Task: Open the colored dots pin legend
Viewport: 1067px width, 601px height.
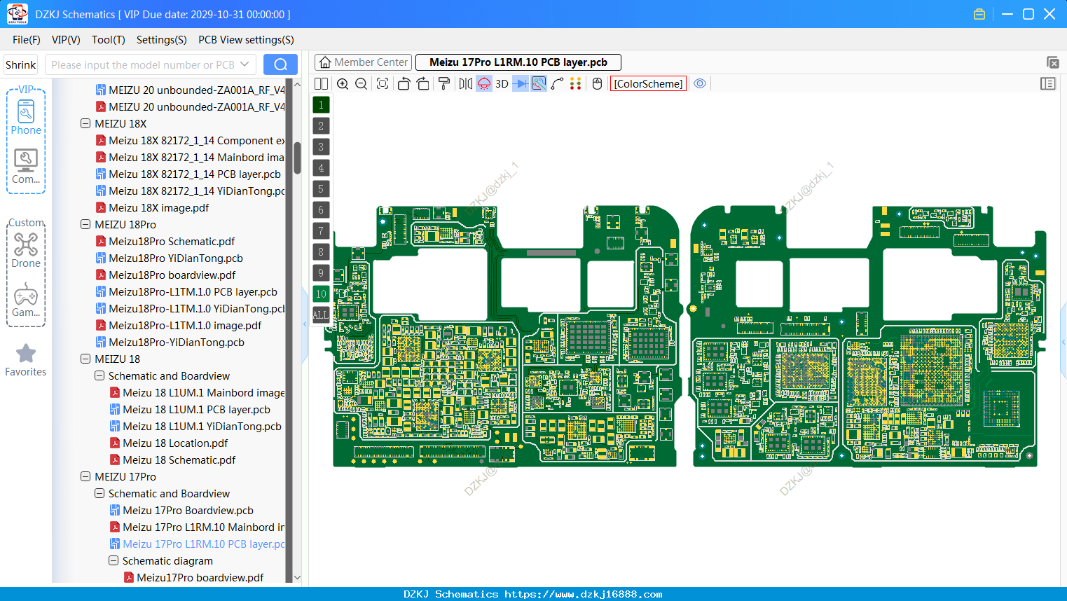Action: pyautogui.click(x=575, y=83)
